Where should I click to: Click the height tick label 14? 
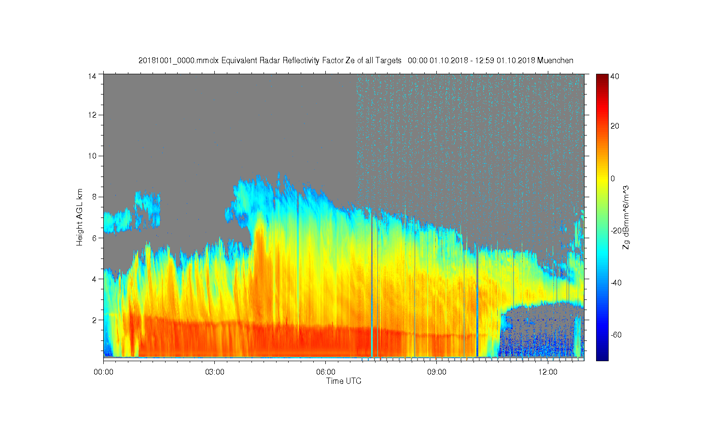[x=93, y=76]
